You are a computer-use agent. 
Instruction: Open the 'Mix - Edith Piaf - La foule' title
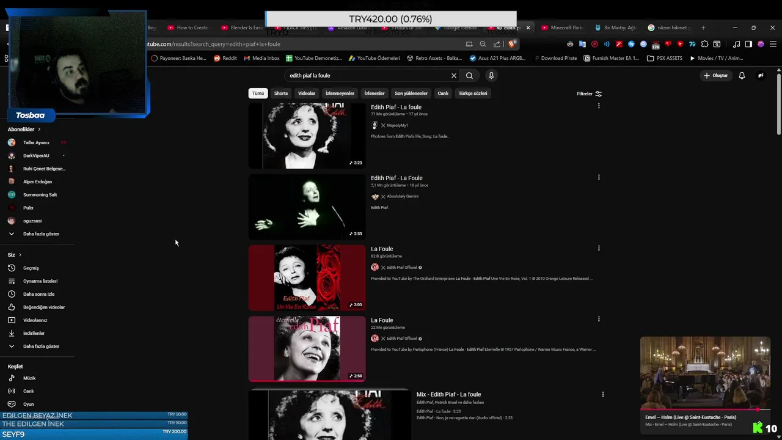pyautogui.click(x=448, y=395)
